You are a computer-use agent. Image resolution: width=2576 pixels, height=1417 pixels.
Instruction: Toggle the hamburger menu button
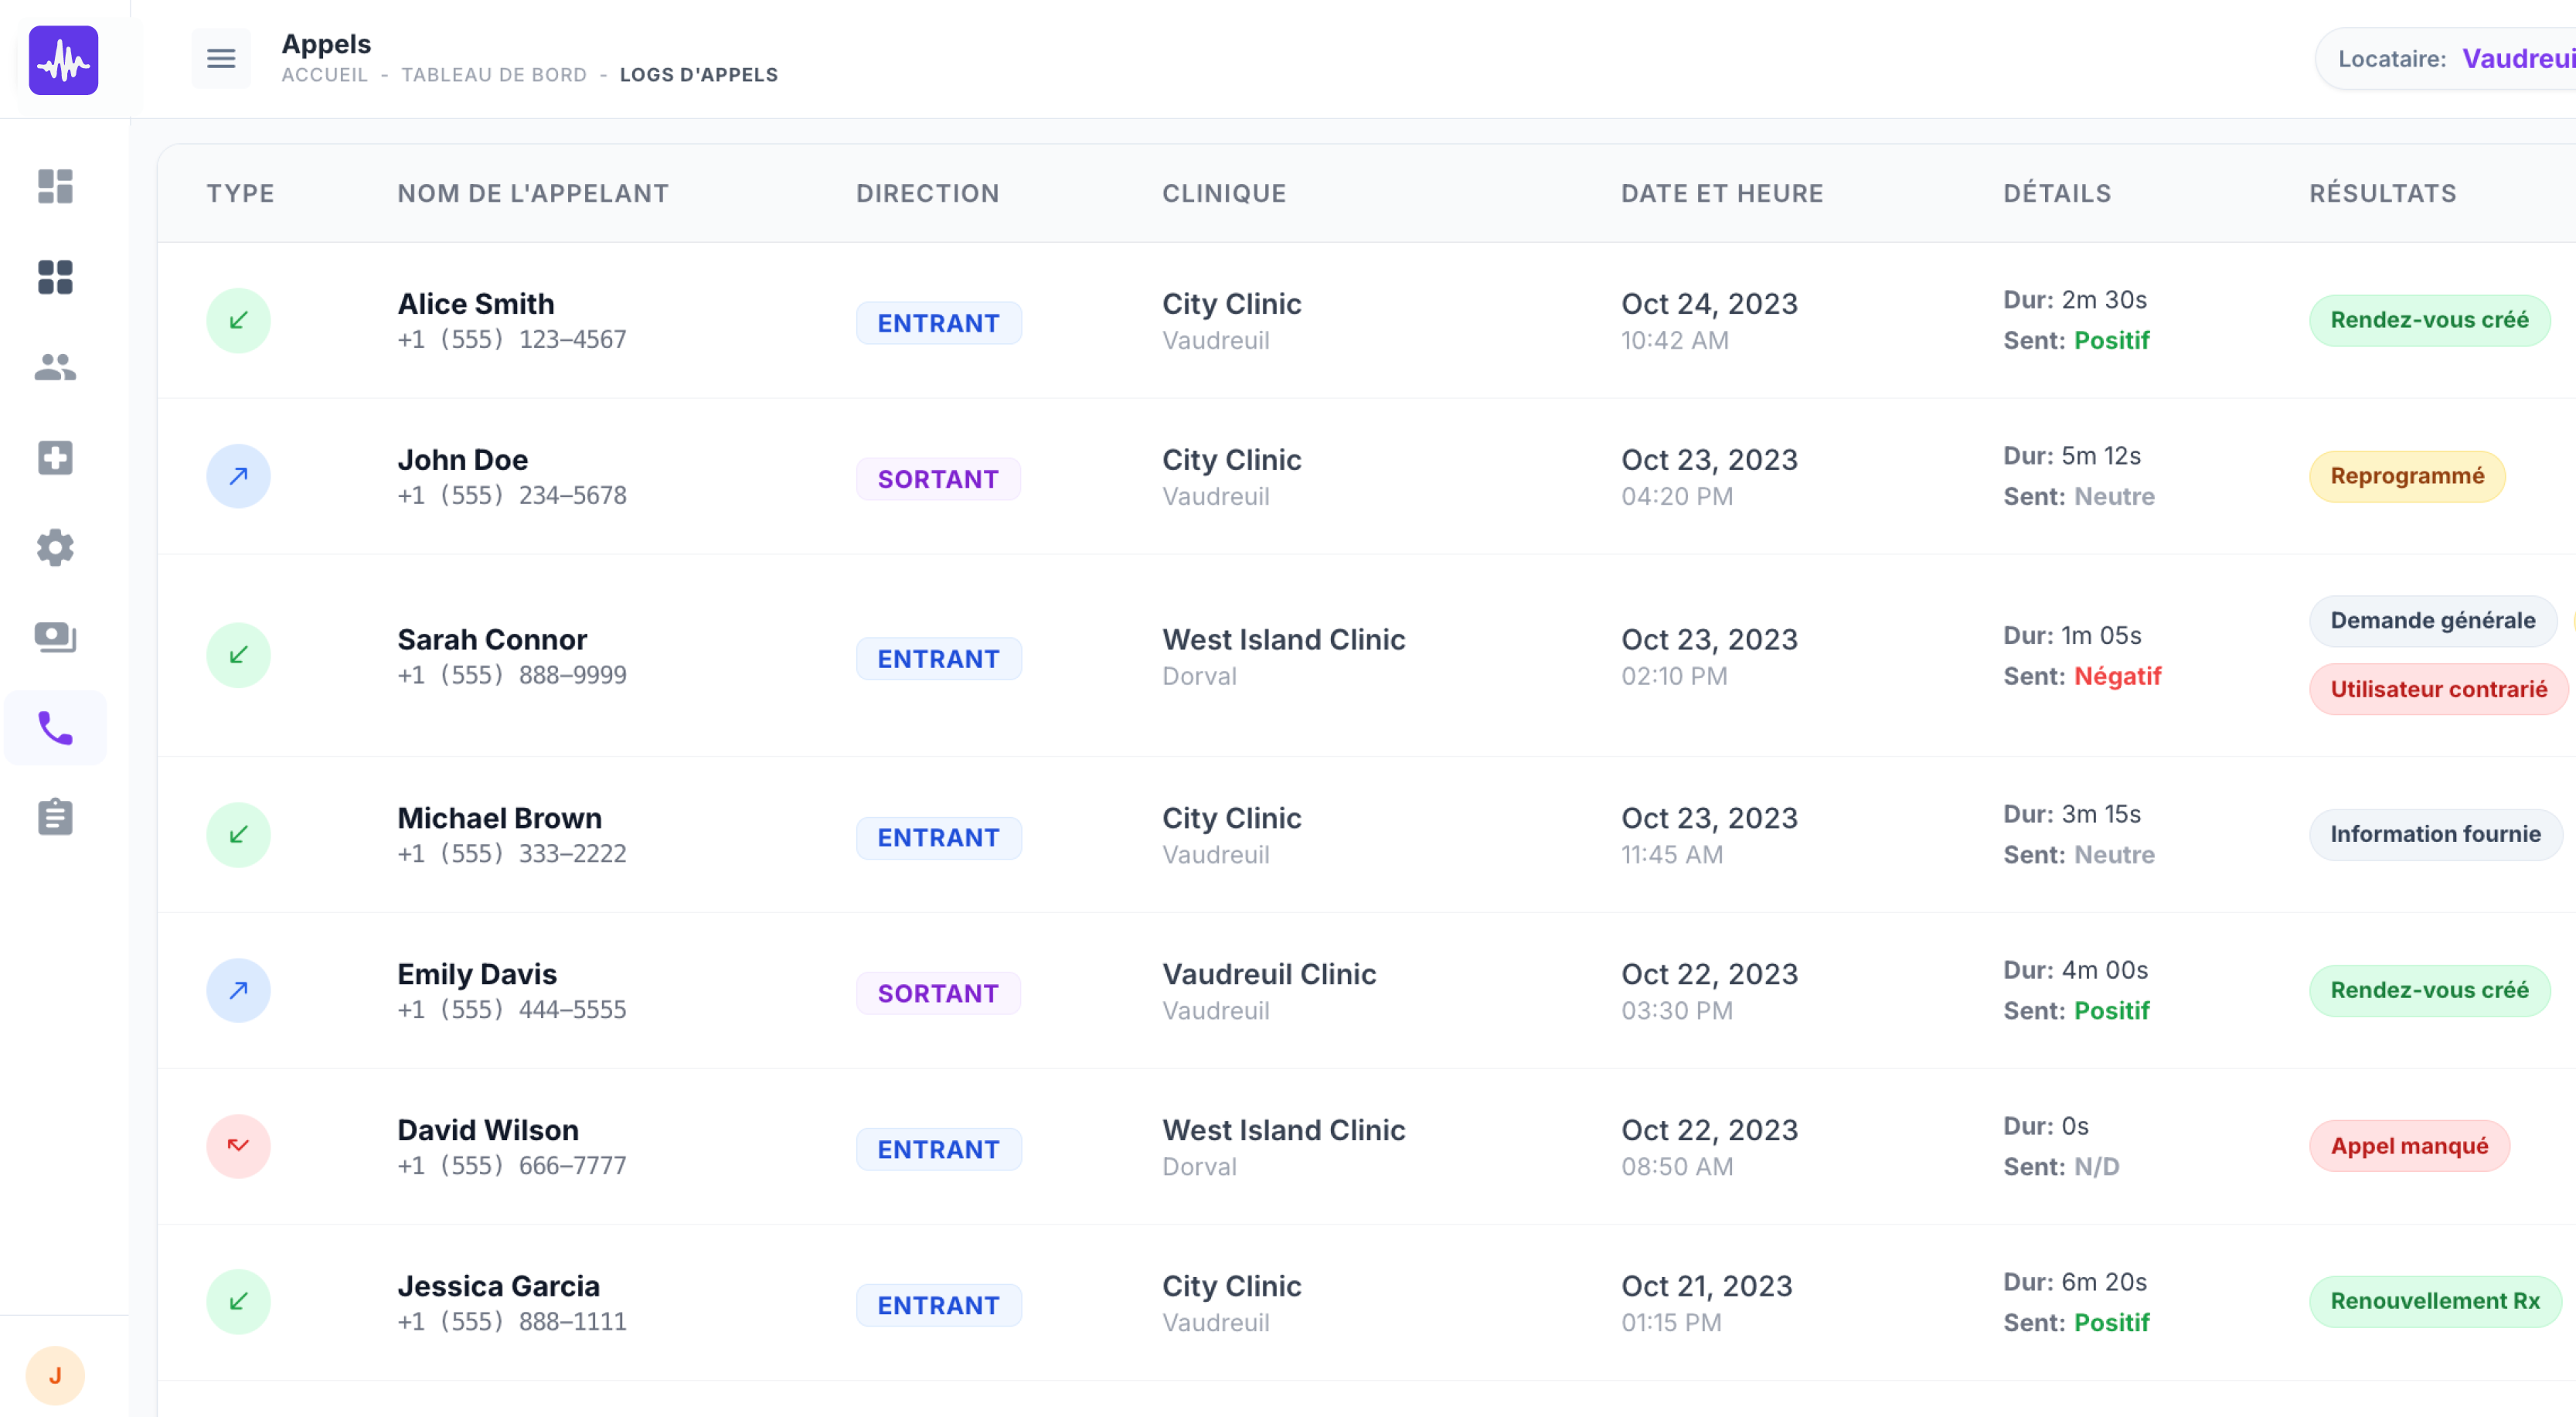coord(221,59)
